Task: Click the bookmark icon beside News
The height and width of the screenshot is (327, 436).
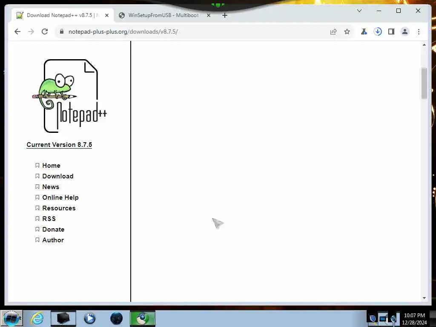Action: tap(37, 187)
